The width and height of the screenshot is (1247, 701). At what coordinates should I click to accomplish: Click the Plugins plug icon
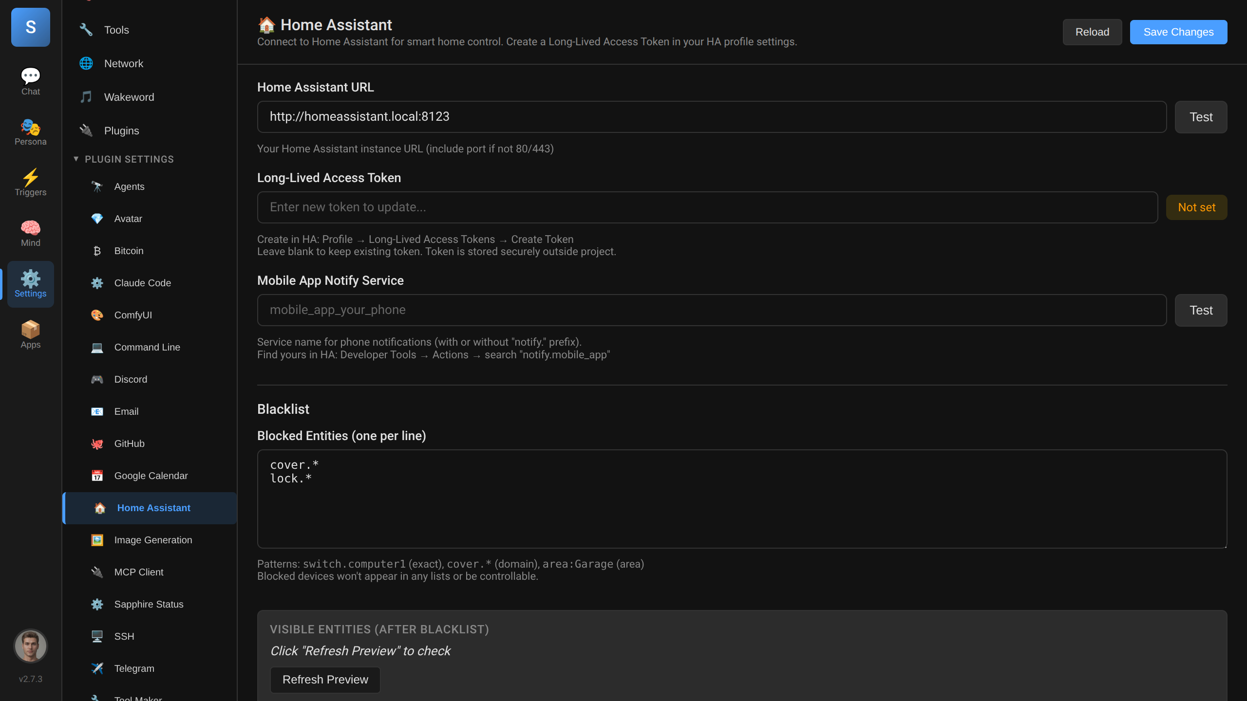(86, 130)
